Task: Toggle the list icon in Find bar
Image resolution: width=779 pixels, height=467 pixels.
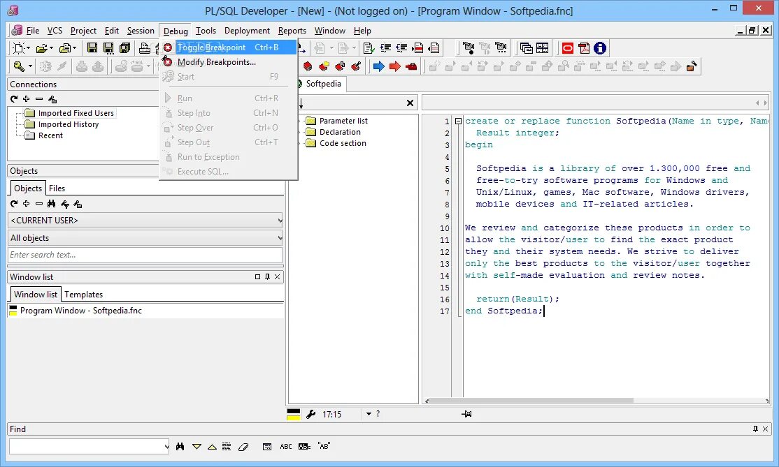Action: tap(267, 447)
